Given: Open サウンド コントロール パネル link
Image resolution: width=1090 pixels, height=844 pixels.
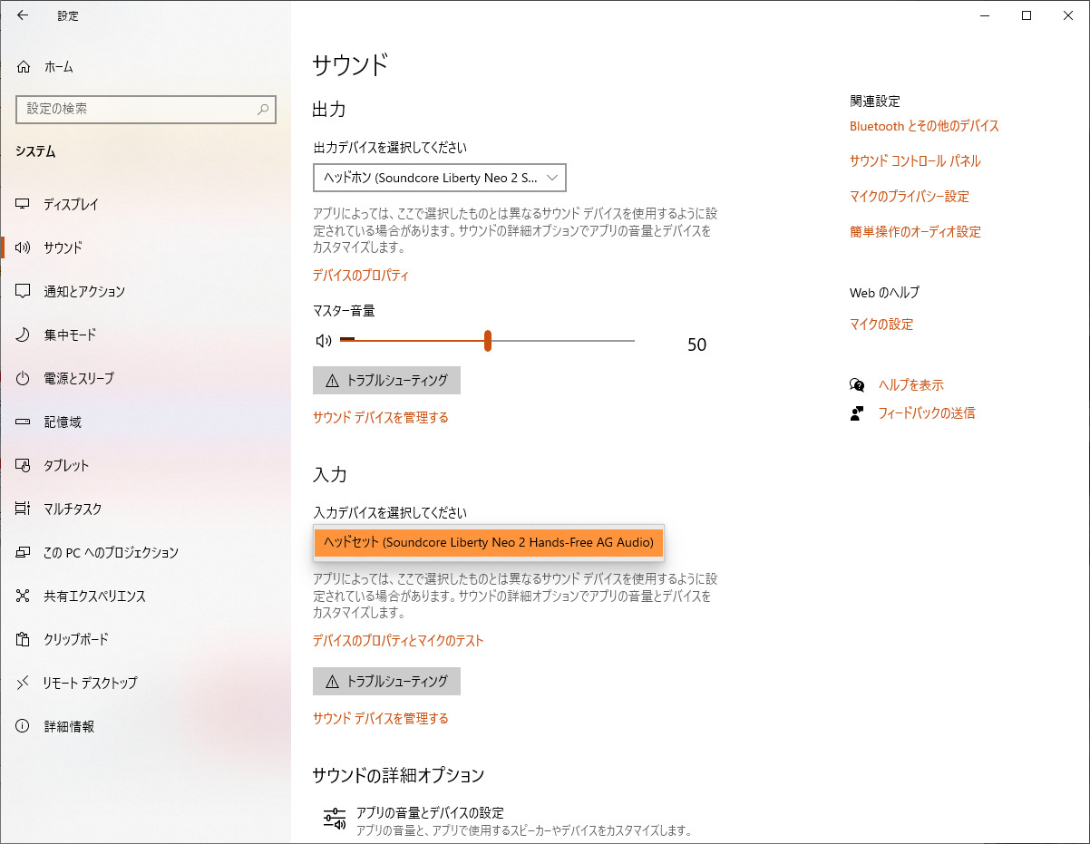Looking at the screenshot, I should click(x=915, y=160).
